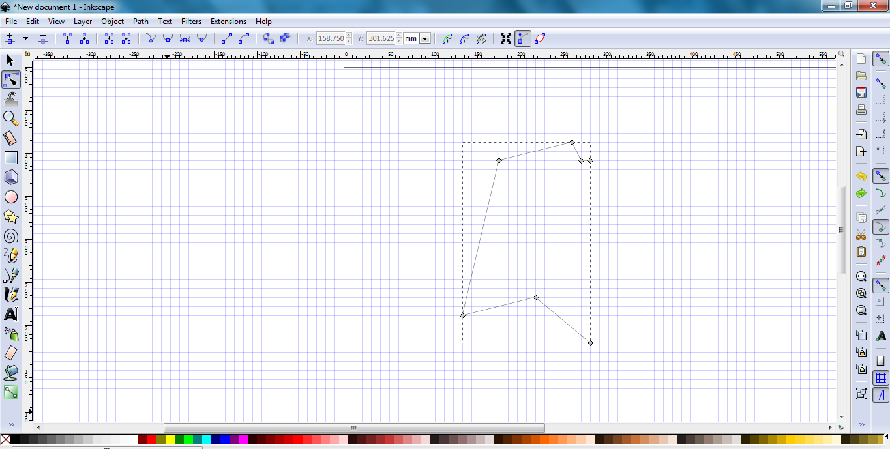Viewport: 890px width, 449px height.
Task: Select the Measure ruler tool
Action: [10, 138]
